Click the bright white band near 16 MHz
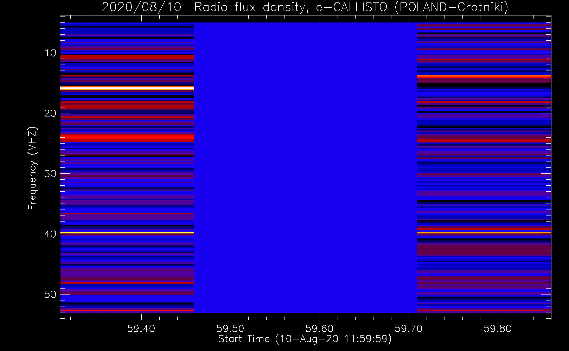The height and width of the screenshot is (351, 569). pyautogui.click(x=127, y=88)
